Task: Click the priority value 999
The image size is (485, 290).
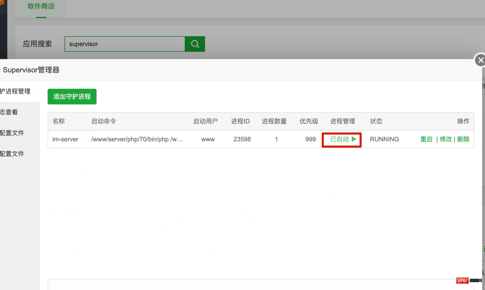Action: pyautogui.click(x=311, y=139)
